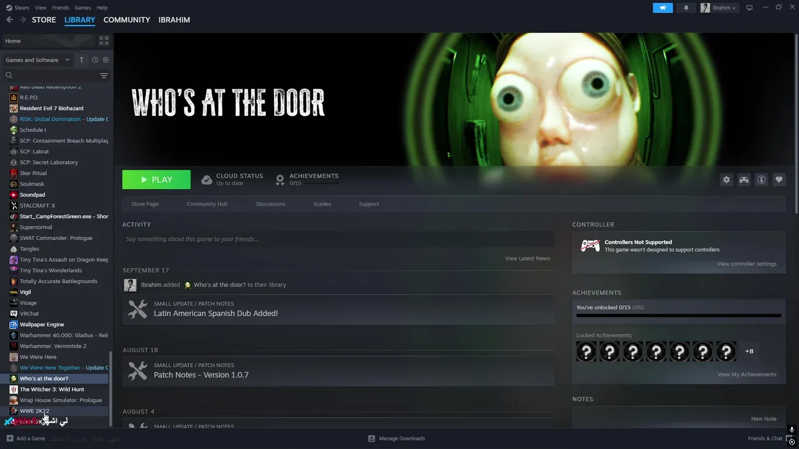Open the View menu
Screen dimensions: 799x449
click(41, 7)
